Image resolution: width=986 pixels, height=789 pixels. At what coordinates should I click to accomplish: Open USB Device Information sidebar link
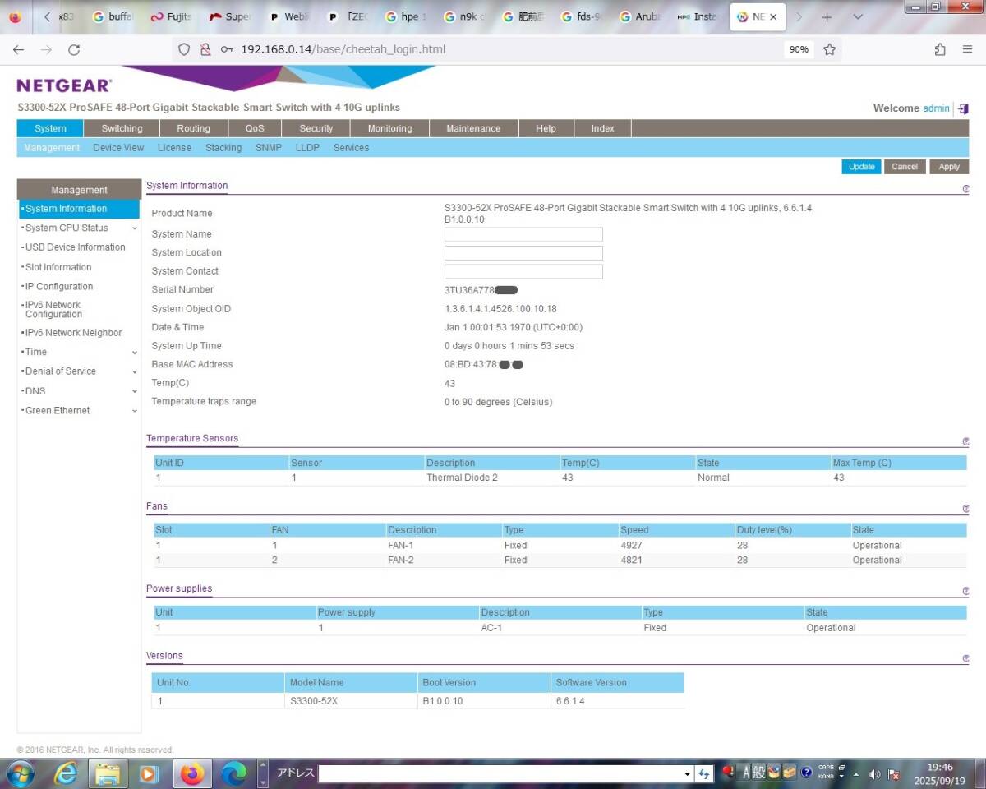tap(75, 247)
